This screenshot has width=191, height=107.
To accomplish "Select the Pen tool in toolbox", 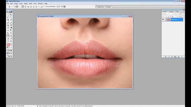I will tap(8, 36).
